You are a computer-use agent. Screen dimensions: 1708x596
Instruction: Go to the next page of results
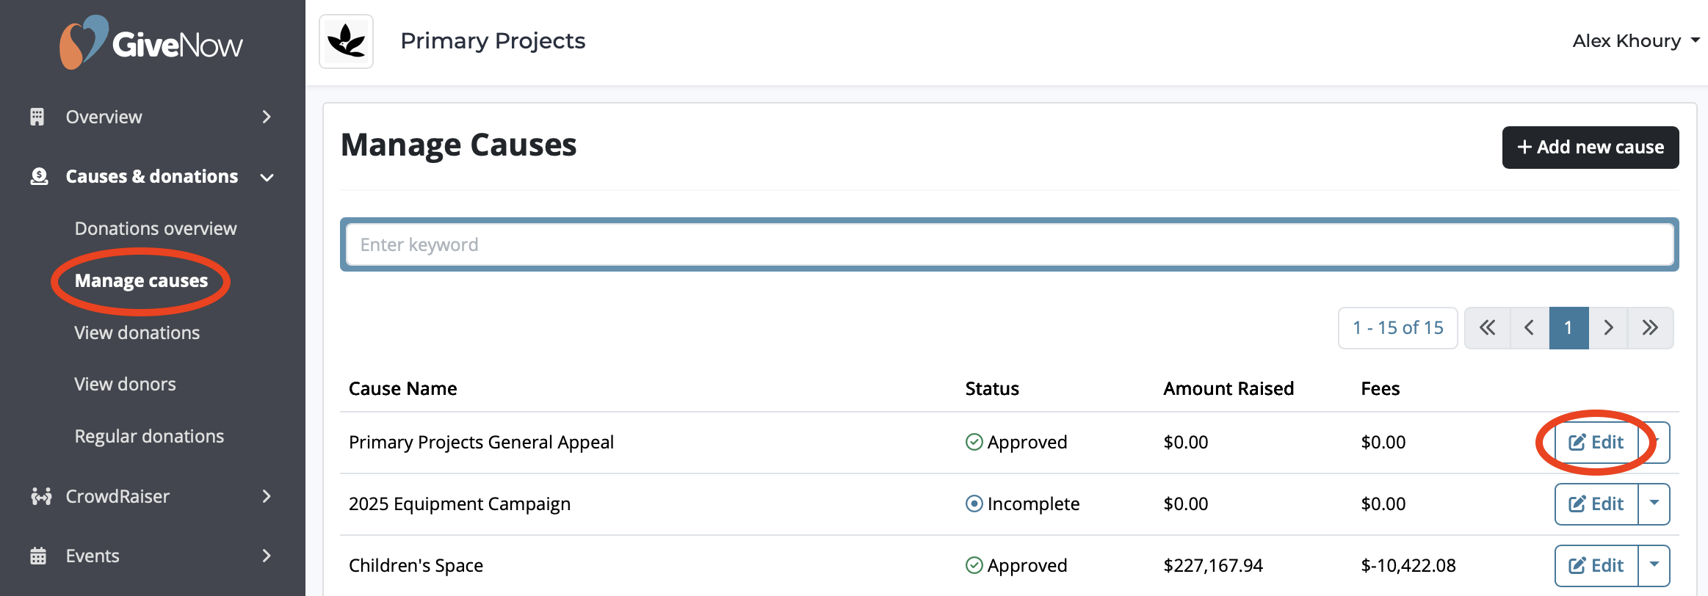point(1608,328)
